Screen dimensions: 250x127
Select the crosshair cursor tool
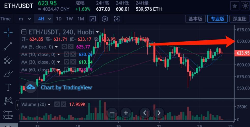point(8,32)
